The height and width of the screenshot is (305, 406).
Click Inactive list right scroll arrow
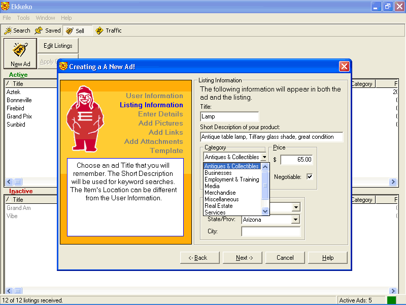click(393, 291)
